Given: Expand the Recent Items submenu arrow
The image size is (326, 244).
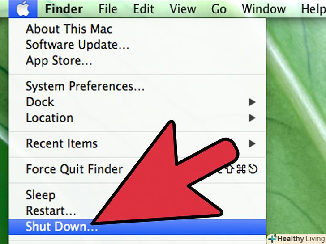Looking at the screenshot, I should pos(252,143).
